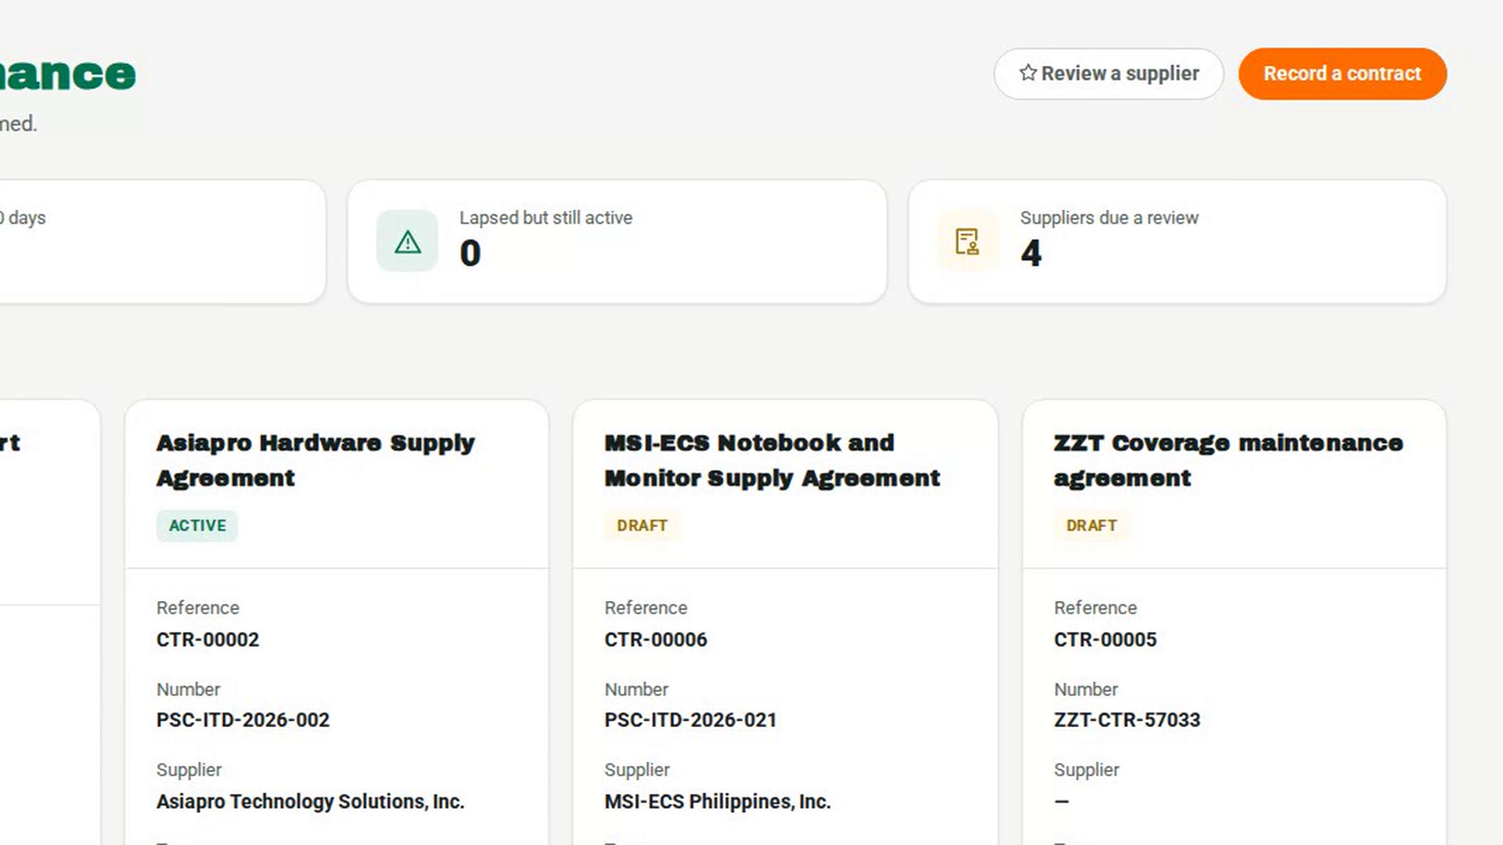Select the Suppliers due a review stat label
Image resolution: width=1503 pixels, height=845 pixels.
[1109, 218]
